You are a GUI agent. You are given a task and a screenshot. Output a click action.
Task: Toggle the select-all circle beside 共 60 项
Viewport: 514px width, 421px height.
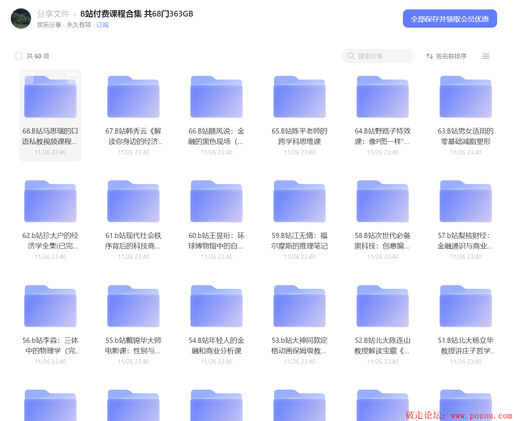(x=19, y=56)
